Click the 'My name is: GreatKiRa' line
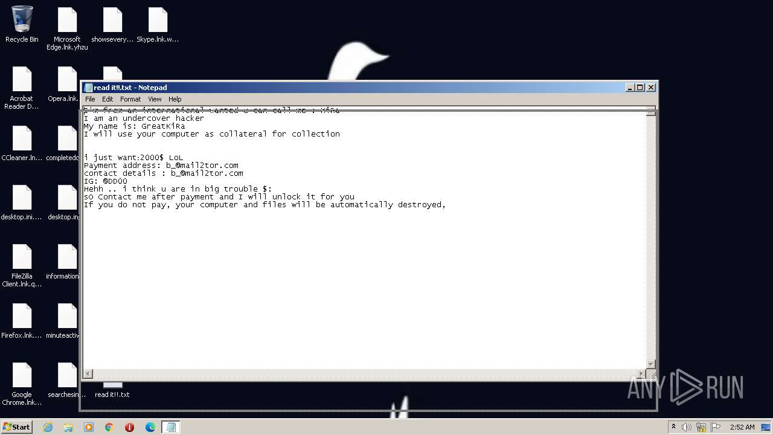 point(135,126)
